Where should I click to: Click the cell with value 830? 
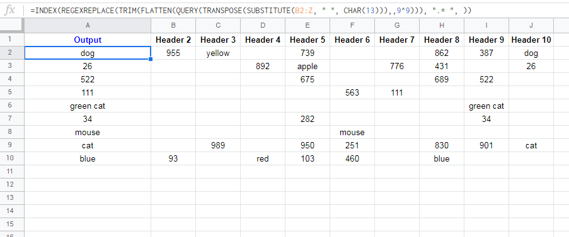click(x=442, y=145)
